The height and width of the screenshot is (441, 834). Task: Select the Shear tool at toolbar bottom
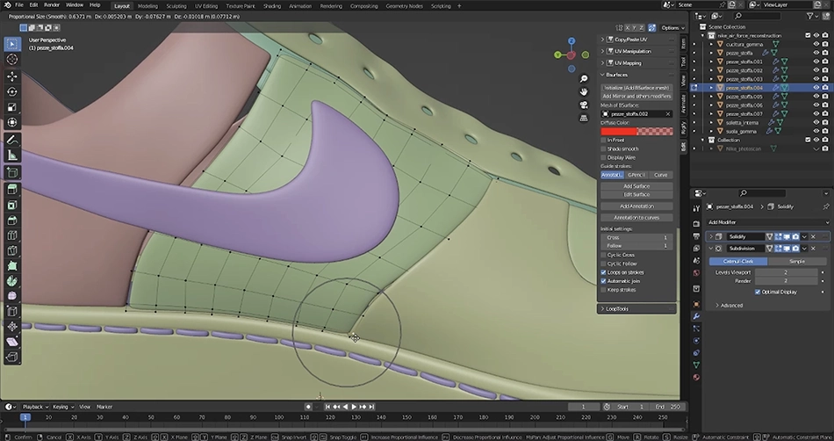(12, 342)
